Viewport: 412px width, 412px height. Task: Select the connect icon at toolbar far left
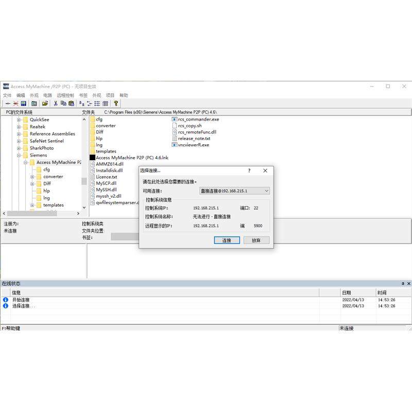[8, 103]
